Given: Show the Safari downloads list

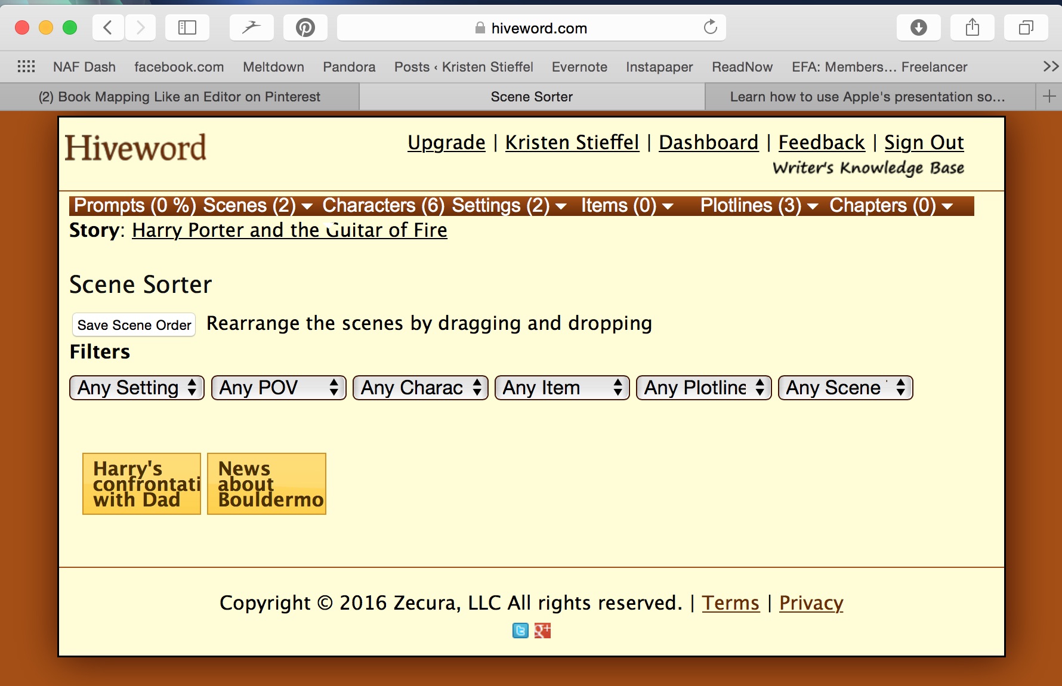Looking at the screenshot, I should [918, 27].
